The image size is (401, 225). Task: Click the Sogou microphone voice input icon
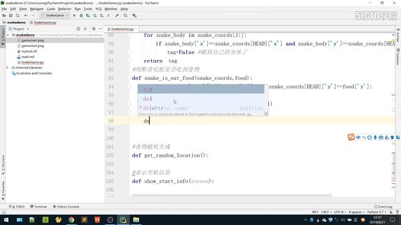[x=375, y=137]
